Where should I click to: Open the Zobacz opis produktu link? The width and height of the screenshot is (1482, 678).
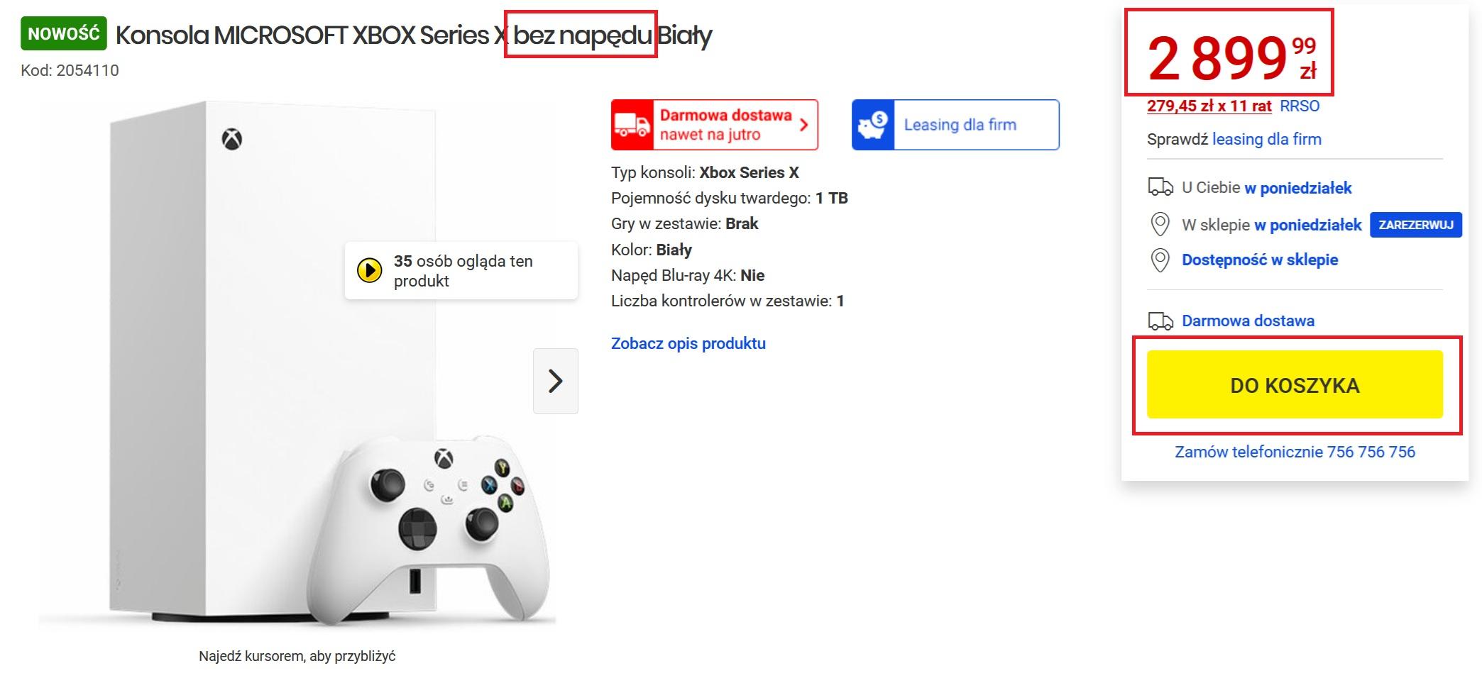(688, 343)
